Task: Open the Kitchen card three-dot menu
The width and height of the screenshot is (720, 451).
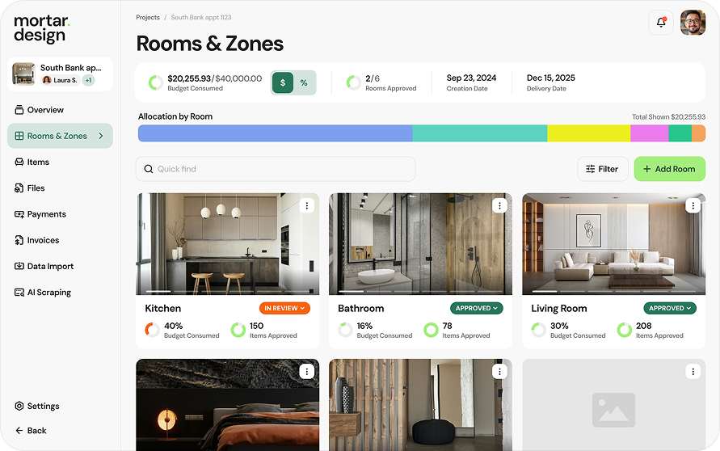Action: (307, 205)
